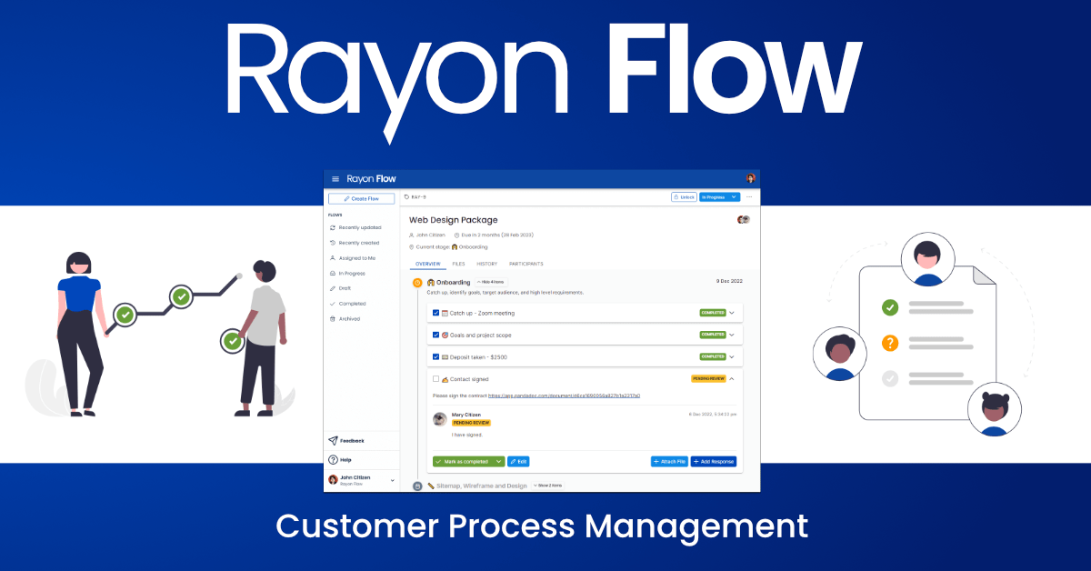
Task: Select Recently updated in the Flows sidebar
Action: tap(362, 228)
